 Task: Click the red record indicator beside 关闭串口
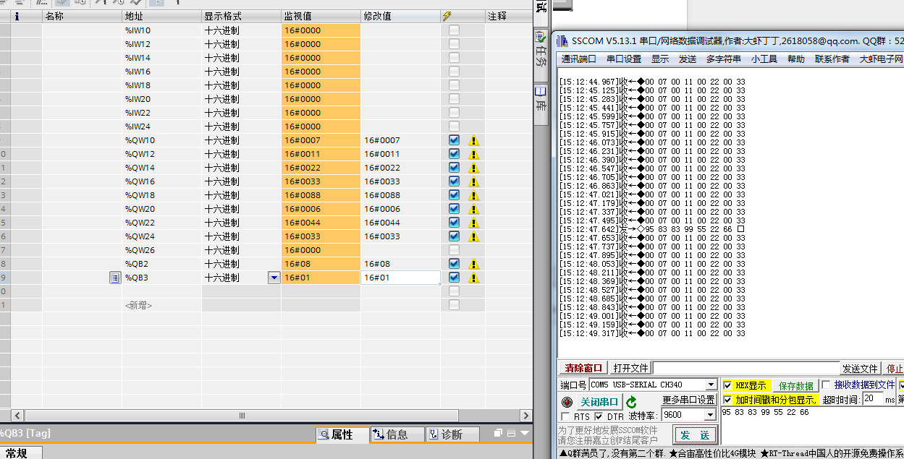pos(568,402)
